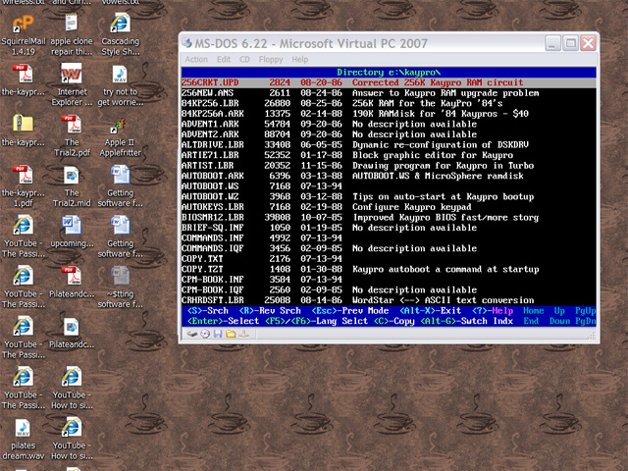Select the Pilateandc... PDF desktop icon
The height and width of the screenshot is (471, 628).
point(72,282)
